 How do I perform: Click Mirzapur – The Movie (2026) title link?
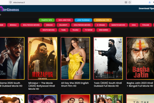coord(42,86)
